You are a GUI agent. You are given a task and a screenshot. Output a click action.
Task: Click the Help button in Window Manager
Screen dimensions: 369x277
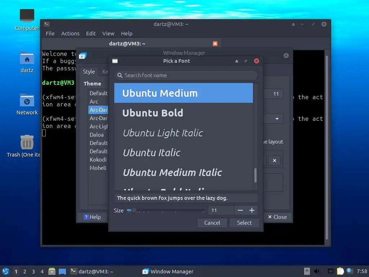point(92,217)
